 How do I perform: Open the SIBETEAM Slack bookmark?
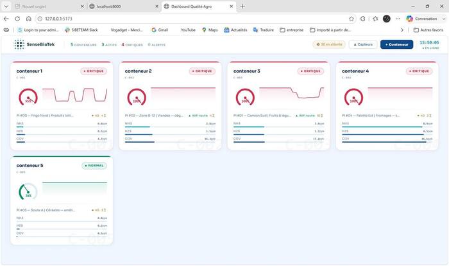[81, 30]
